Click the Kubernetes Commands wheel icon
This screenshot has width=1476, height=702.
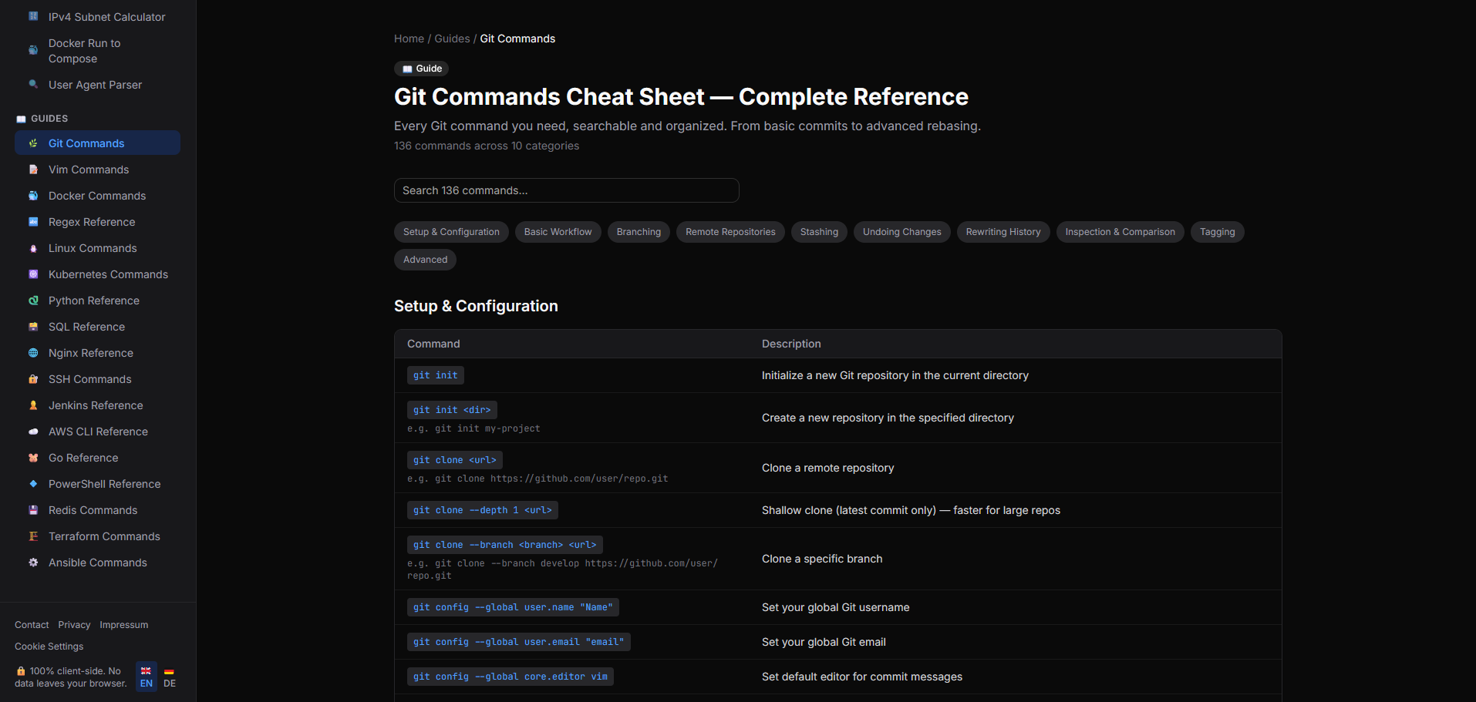point(32,274)
